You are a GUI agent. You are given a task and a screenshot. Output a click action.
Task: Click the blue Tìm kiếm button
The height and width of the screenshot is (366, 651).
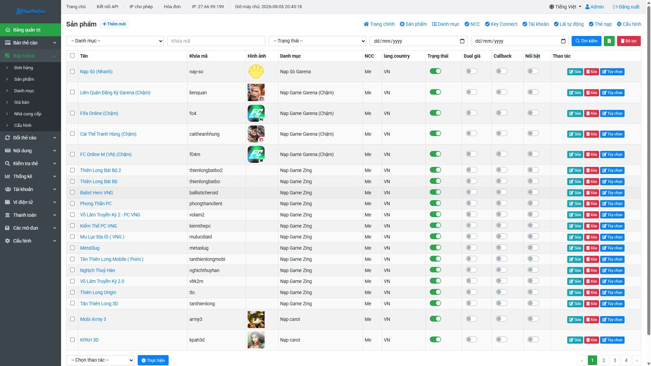586,41
